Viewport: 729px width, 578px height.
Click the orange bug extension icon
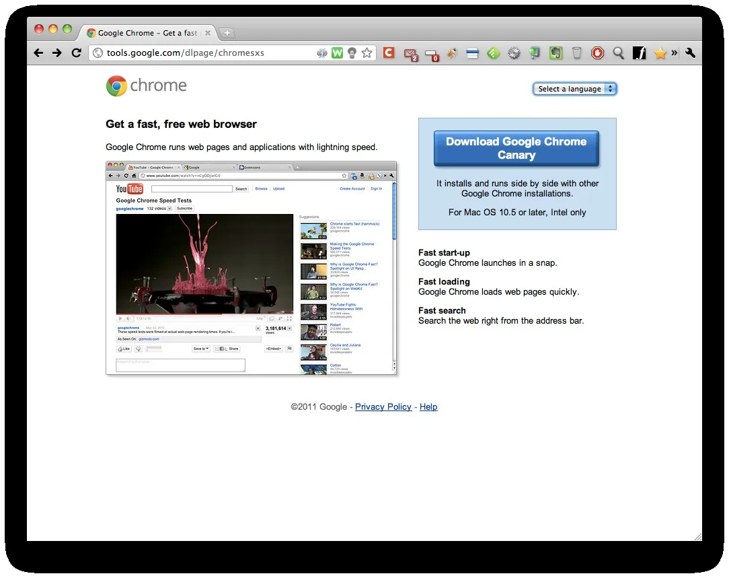[x=451, y=53]
